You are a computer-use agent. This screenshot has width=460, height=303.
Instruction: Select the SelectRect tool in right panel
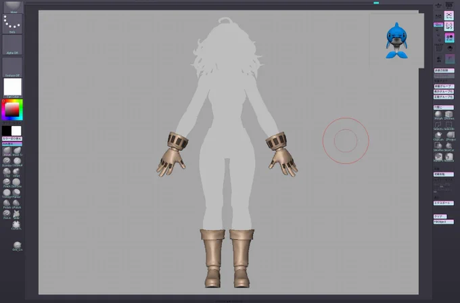(x=438, y=125)
